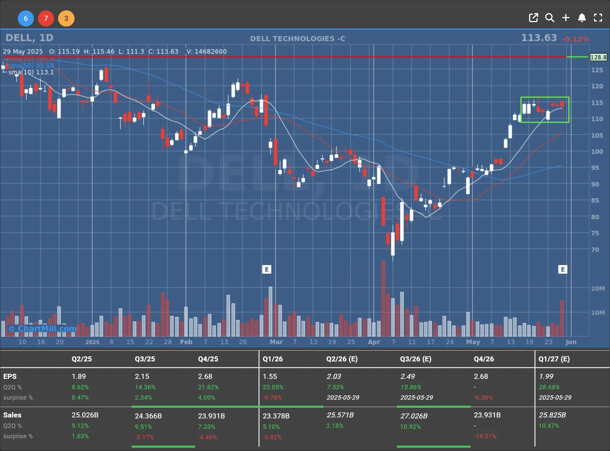
Task: Click the last price 113.63
Action: tap(539, 38)
